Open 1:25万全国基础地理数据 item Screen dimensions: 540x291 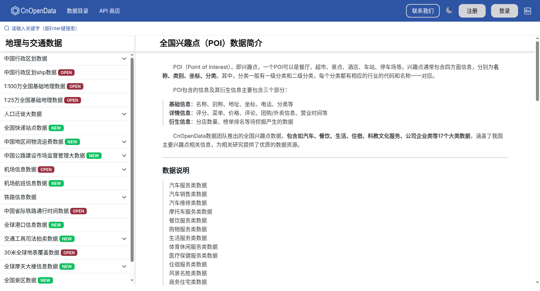(x=65, y=100)
